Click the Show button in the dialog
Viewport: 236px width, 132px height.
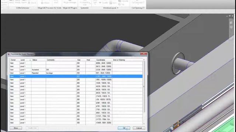tap(16, 128)
